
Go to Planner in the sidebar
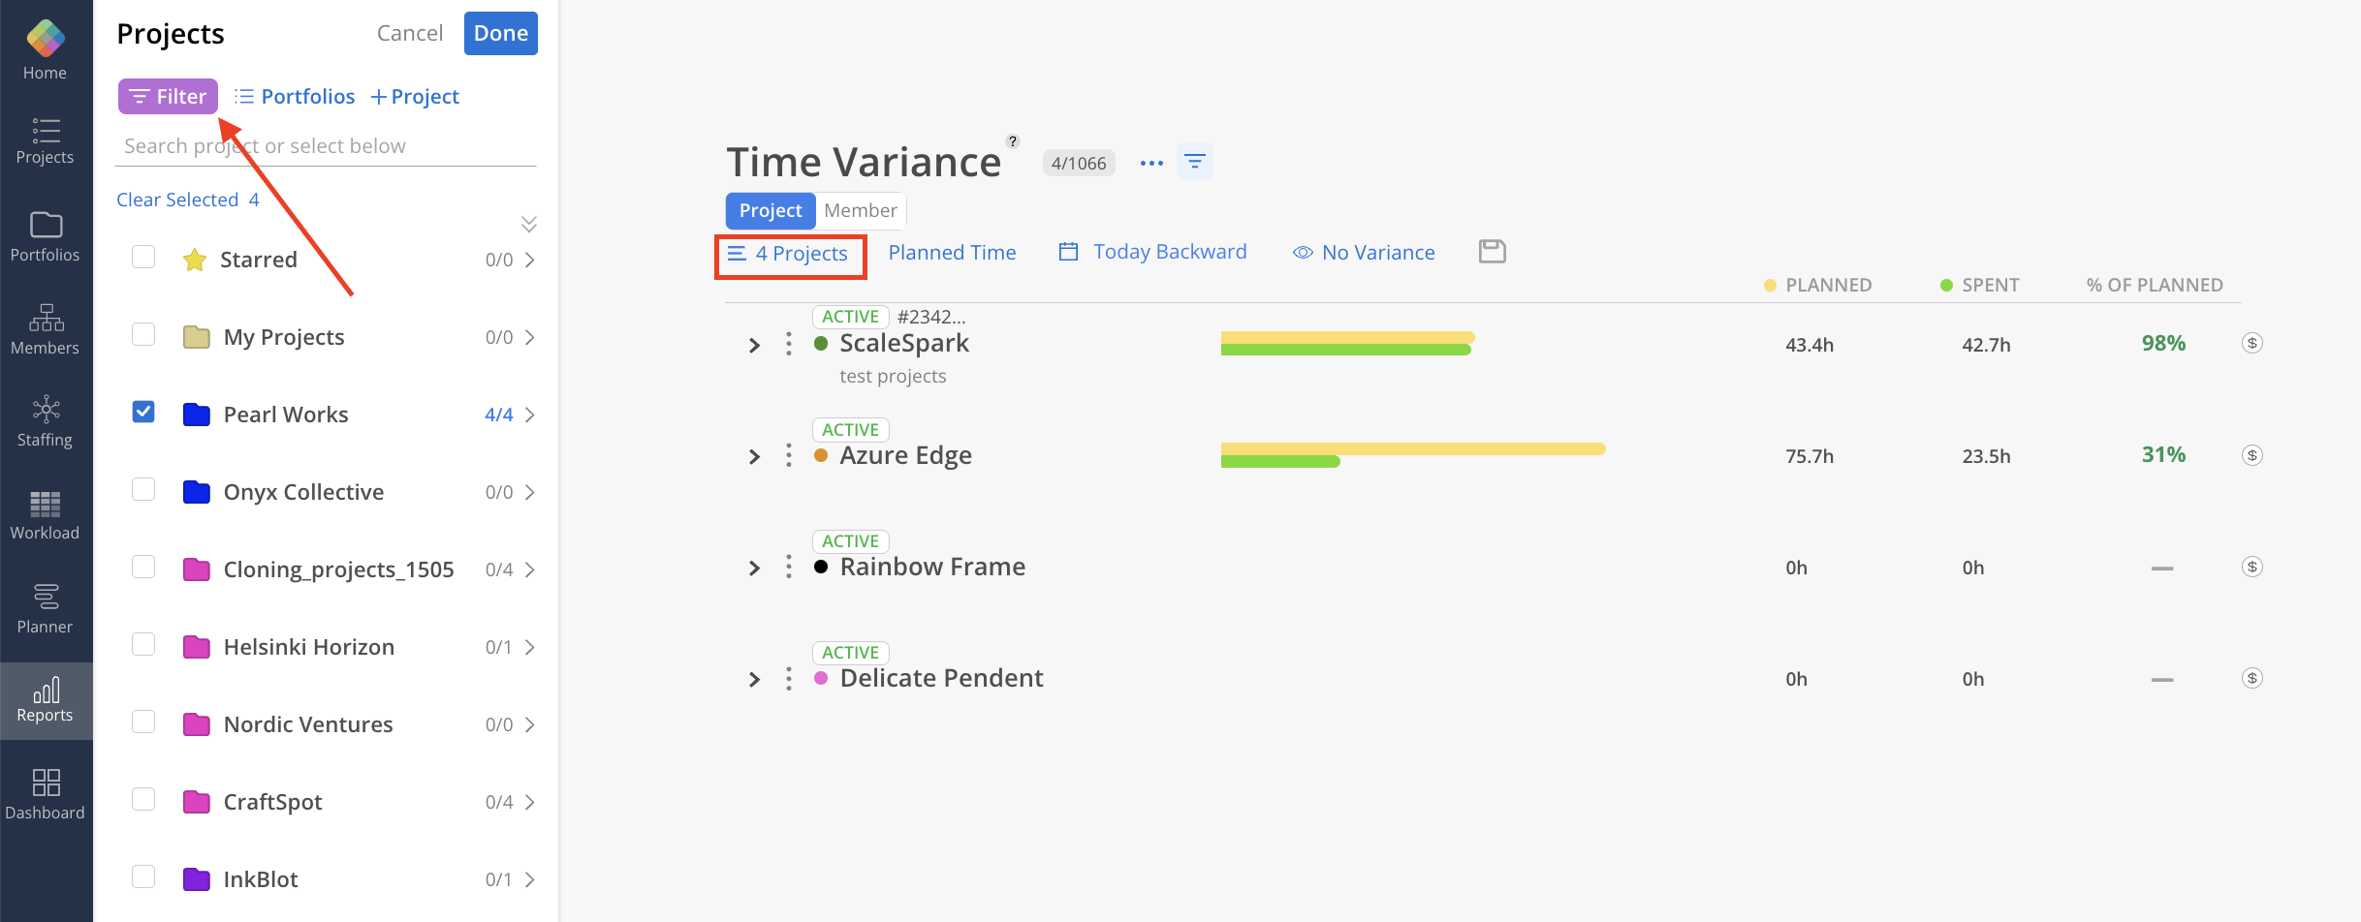click(46, 608)
